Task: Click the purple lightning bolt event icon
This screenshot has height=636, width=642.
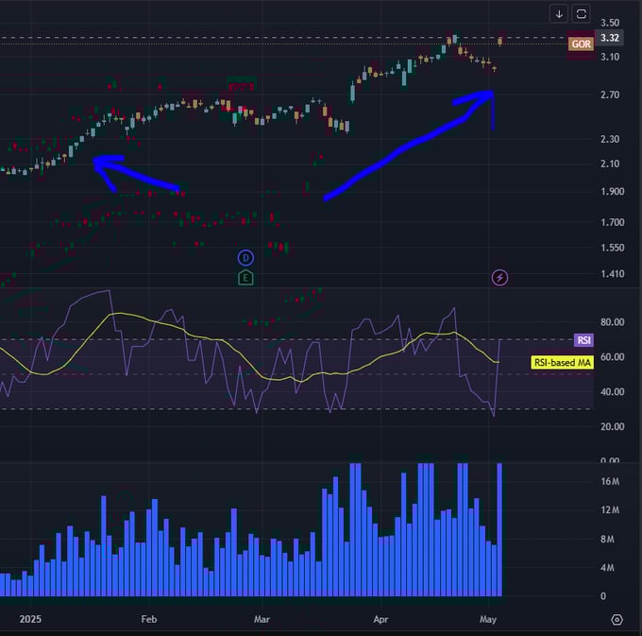Action: (499, 277)
